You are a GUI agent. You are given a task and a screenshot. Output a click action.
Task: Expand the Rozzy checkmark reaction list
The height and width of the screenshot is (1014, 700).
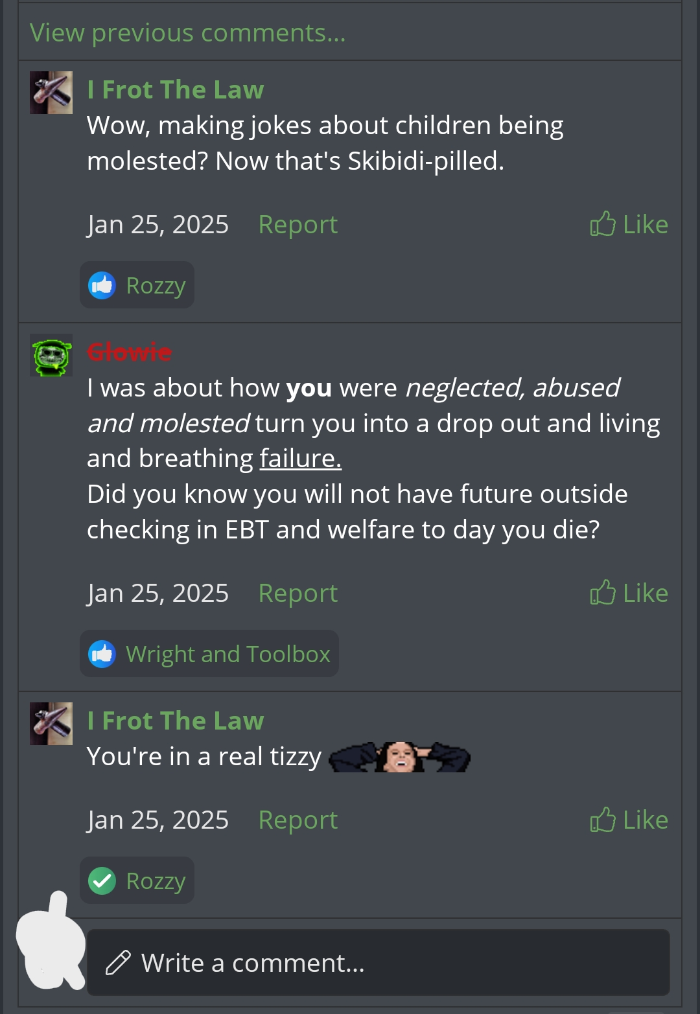[137, 880]
